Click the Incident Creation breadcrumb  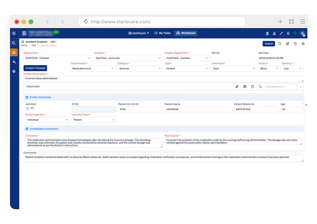pyautogui.click(x=49, y=45)
